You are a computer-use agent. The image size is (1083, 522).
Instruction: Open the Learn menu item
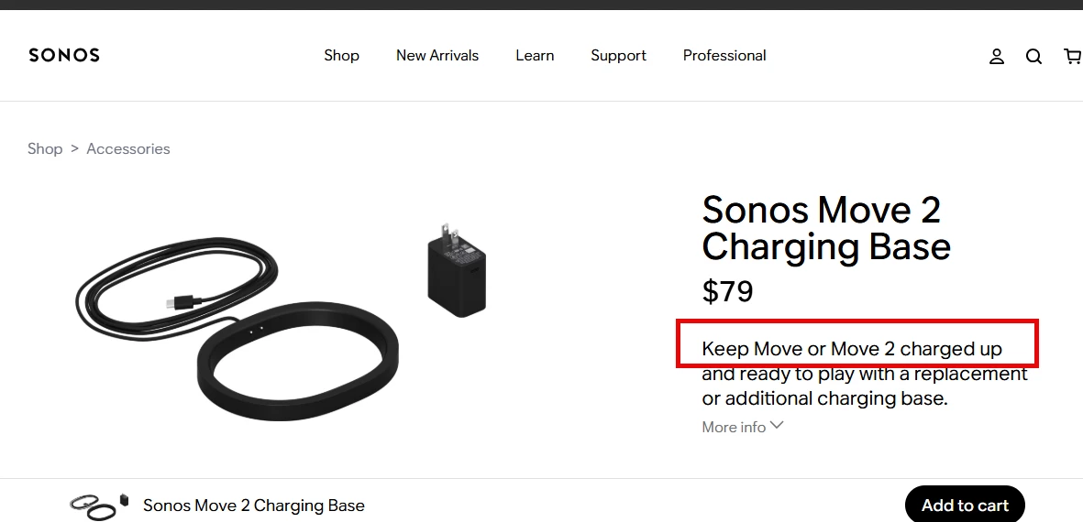pyautogui.click(x=535, y=56)
